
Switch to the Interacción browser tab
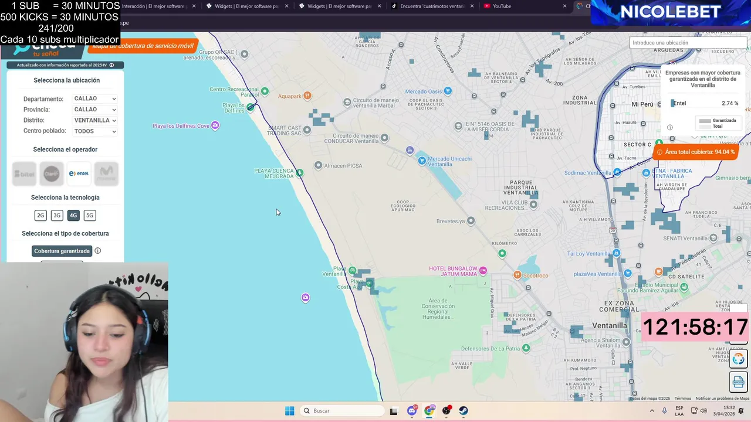point(154,6)
